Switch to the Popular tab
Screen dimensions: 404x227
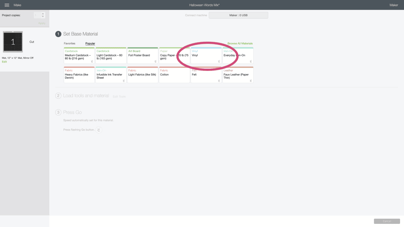point(90,43)
